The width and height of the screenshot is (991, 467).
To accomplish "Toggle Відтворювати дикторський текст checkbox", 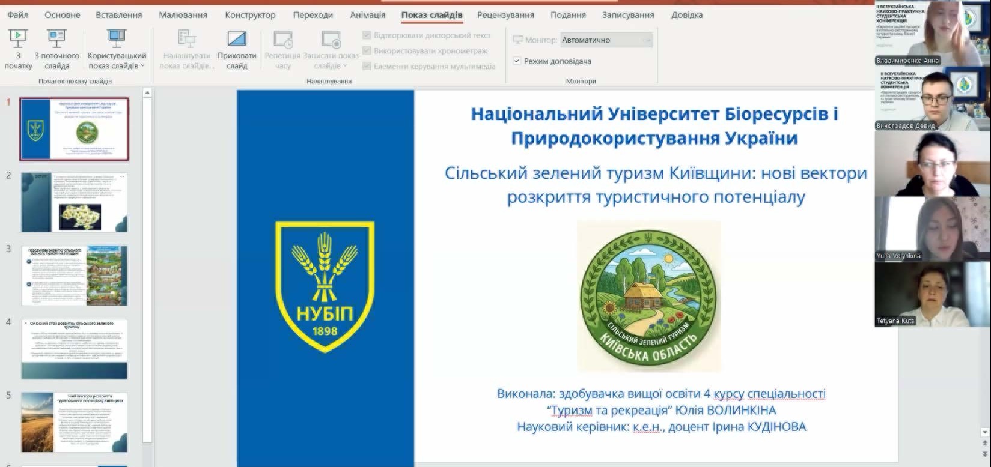I will coord(367,35).
